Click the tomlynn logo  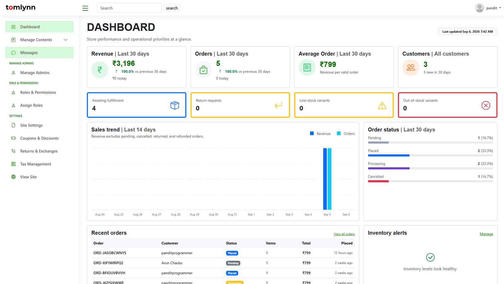click(20, 8)
